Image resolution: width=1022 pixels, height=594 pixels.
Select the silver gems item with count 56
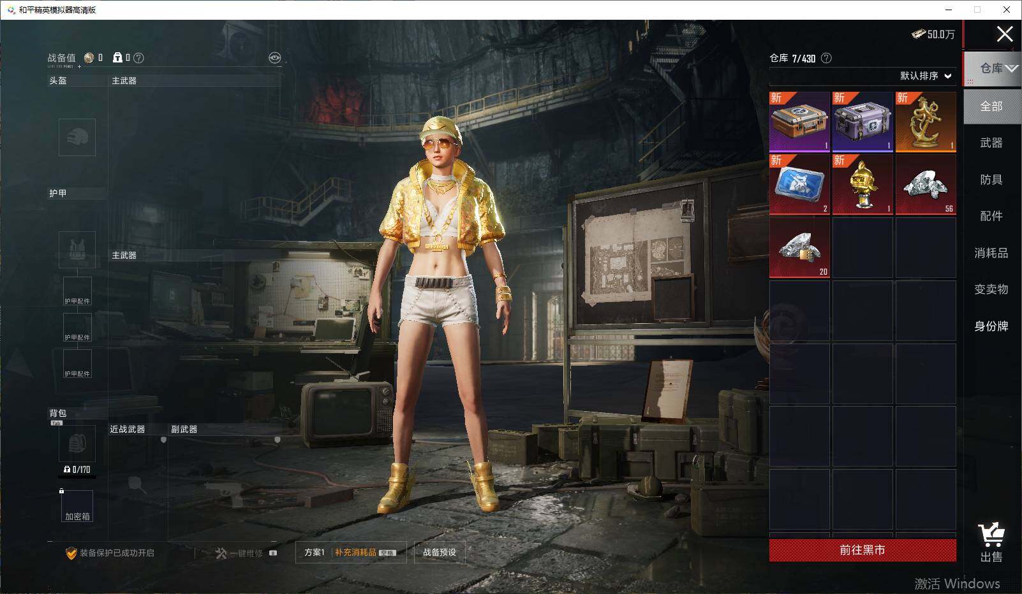pyautogui.click(x=926, y=185)
